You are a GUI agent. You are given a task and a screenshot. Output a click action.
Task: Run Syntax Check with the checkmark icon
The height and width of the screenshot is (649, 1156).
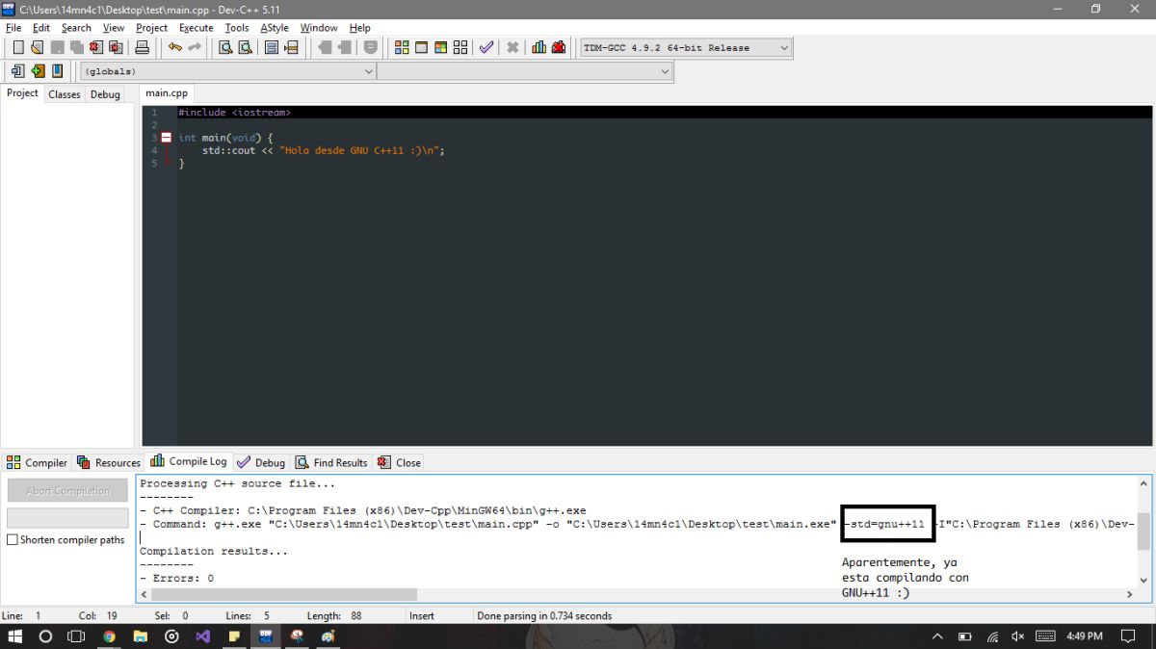point(486,47)
